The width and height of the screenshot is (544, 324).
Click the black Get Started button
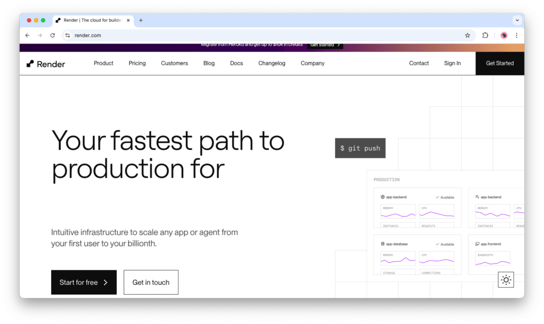tap(499, 63)
